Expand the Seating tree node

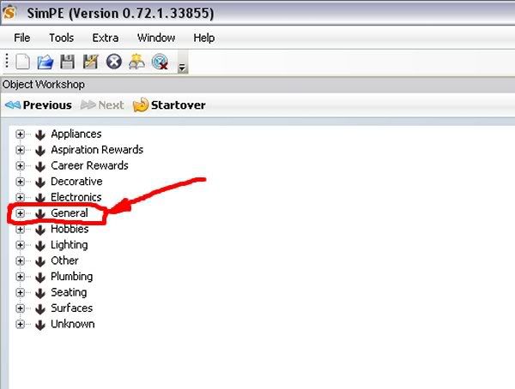[x=20, y=292]
